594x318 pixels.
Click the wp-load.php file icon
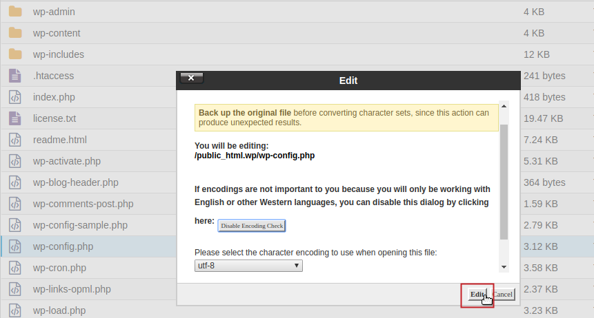(x=16, y=310)
